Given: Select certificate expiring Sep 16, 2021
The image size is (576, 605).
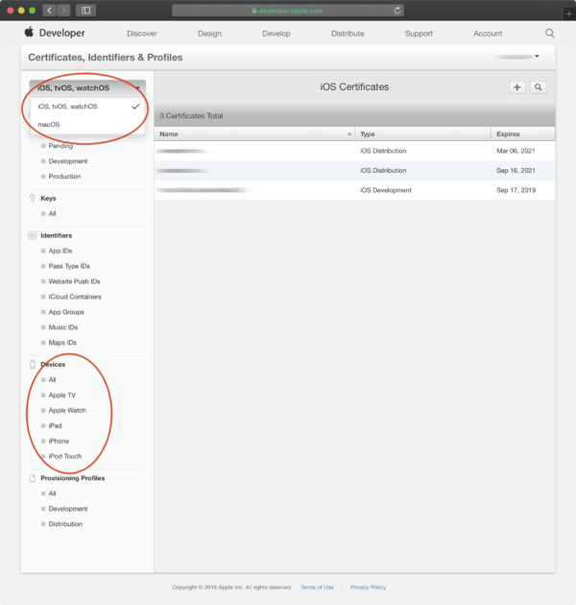Looking at the screenshot, I should (354, 171).
